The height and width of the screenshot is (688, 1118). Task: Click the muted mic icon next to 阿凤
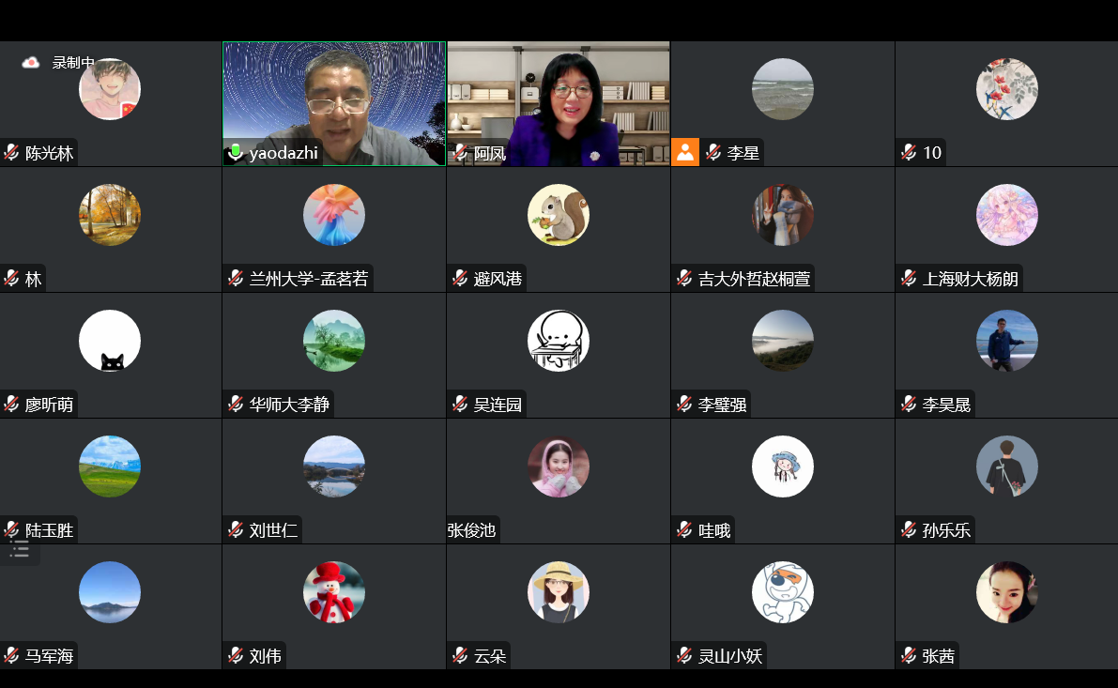[461, 153]
